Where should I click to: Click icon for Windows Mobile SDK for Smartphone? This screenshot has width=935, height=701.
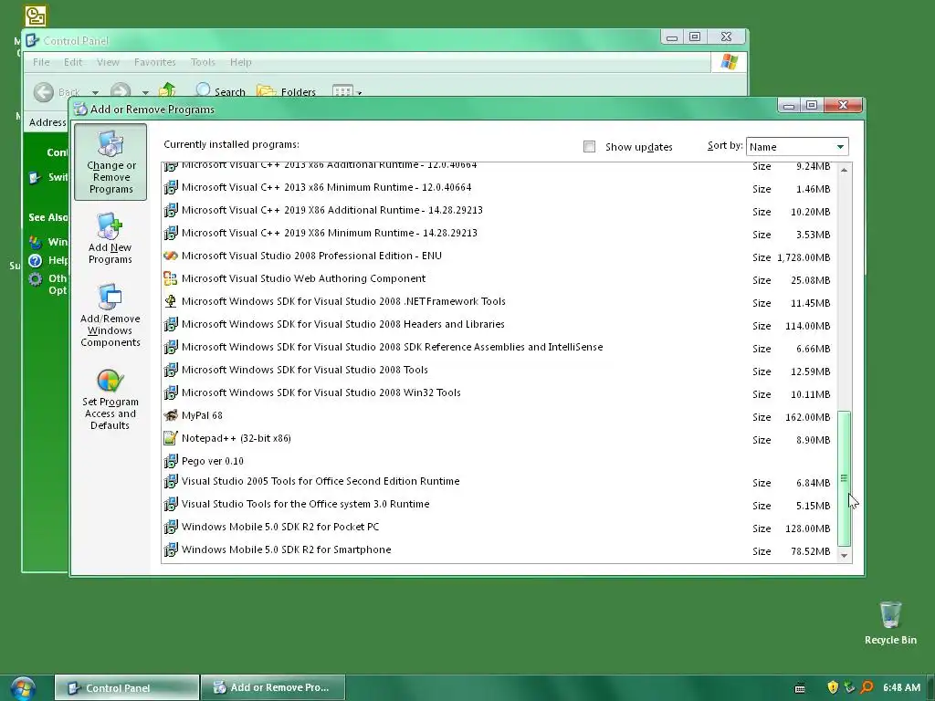tap(171, 549)
